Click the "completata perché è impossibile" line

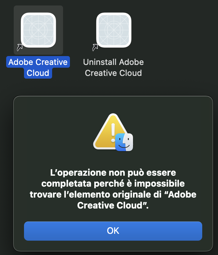coord(113,183)
